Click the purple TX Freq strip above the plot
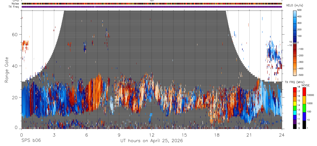The height and width of the screenshot is (146, 317). tap(152, 7)
